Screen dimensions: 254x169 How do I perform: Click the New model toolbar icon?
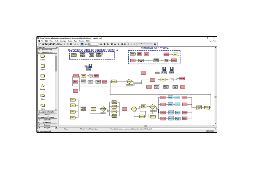tap(40, 44)
